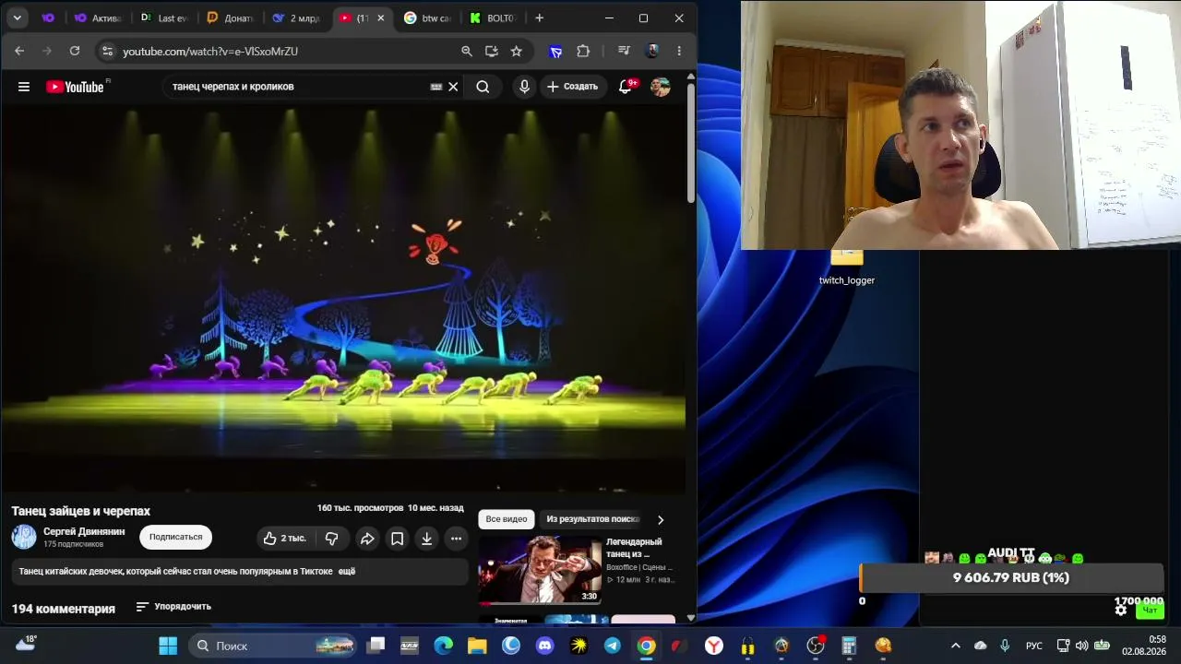The height and width of the screenshot is (664, 1181).
Task: Open the YouTube account avatar menu
Action: click(660, 87)
